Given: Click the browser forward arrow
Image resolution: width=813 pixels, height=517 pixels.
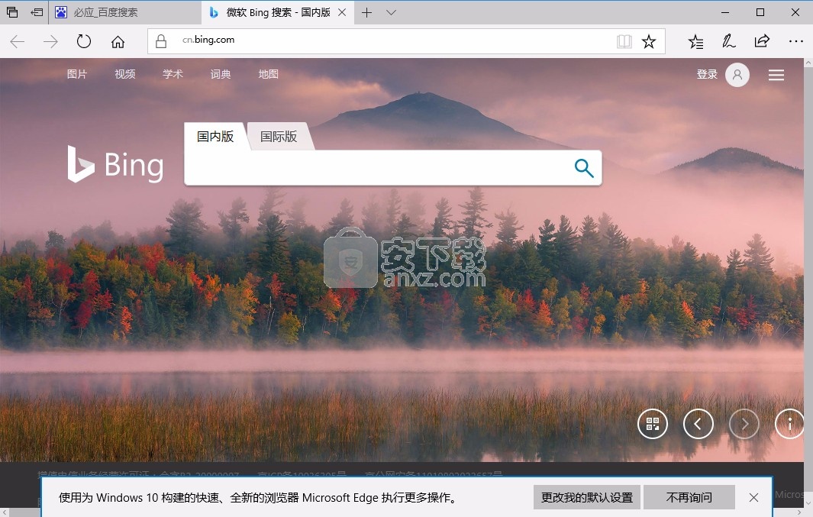Looking at the screenshot, I should (50, 41).
